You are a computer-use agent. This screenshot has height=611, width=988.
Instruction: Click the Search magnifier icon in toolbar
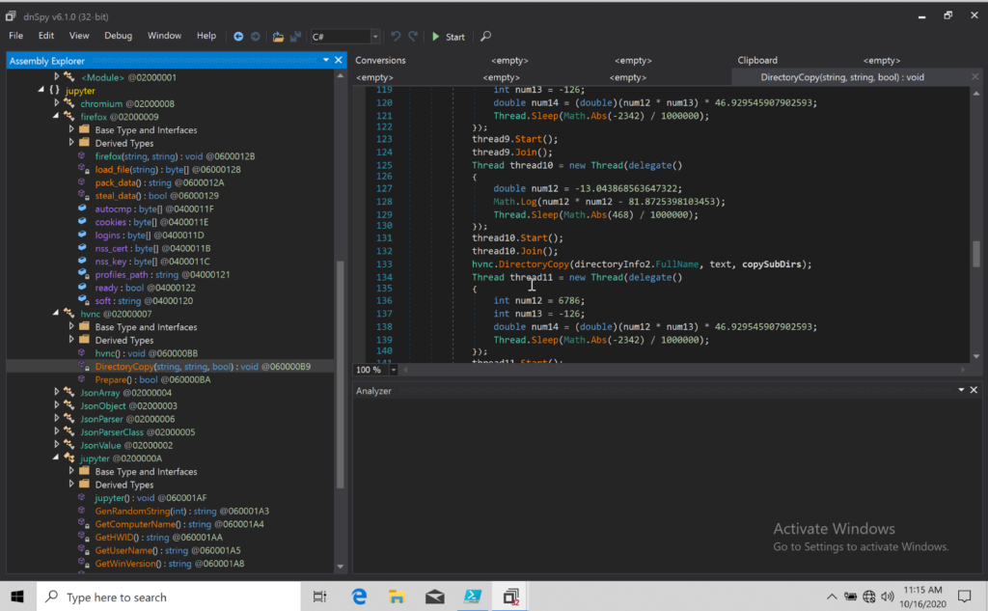click(486, 37)
